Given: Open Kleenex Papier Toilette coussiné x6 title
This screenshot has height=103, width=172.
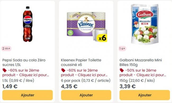Looking at the screenshot, I should [81, 62].
